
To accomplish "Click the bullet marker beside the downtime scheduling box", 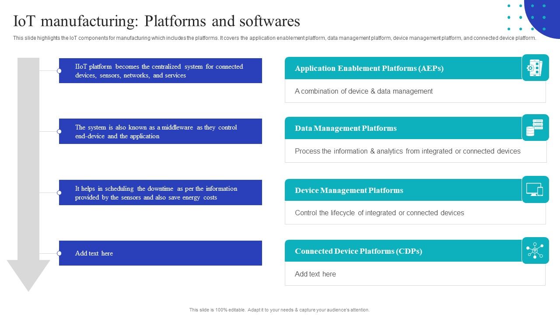I will (x=59, y=192).
